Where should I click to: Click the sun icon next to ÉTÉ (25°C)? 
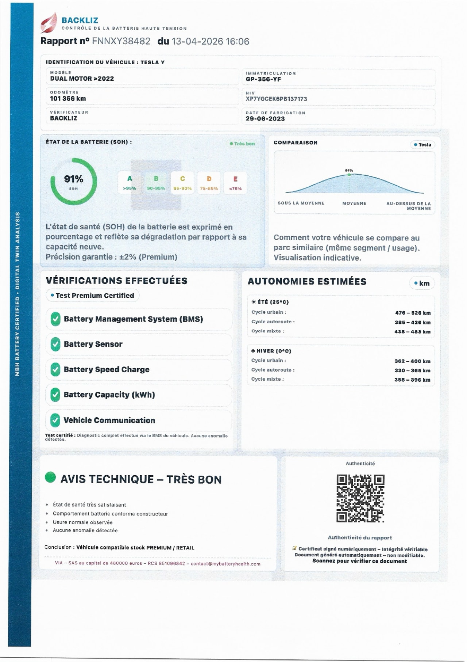(254, 302)
